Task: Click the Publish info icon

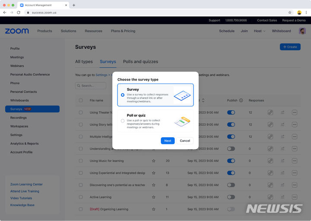Action: 241,100
